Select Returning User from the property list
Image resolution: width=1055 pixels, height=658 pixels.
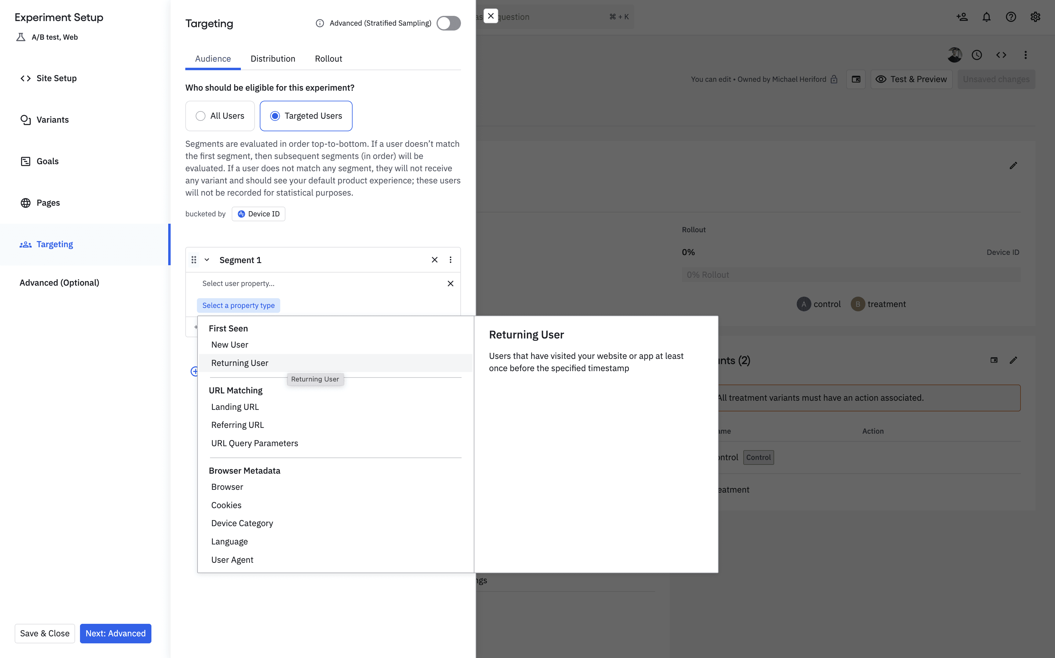[239, 363]
